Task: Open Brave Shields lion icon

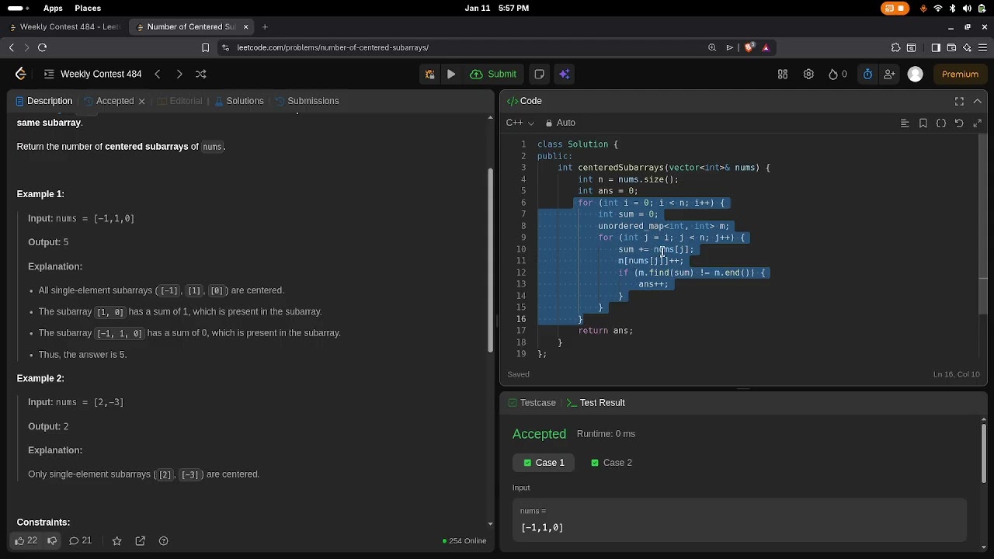Action: tap(749, 48)
